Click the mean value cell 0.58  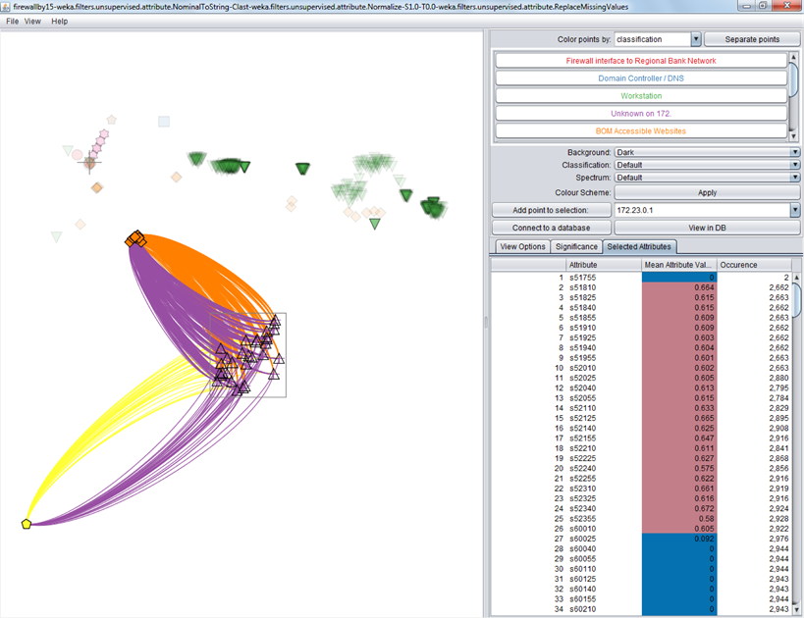679,519
